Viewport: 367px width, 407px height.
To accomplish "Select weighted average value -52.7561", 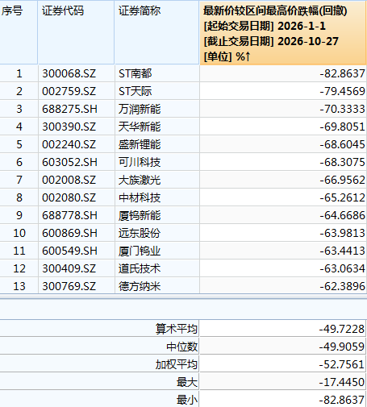I will pyautogui.click(x=342, y=364).
